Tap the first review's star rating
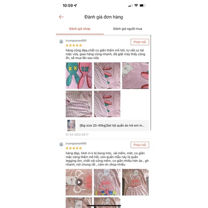Screen dimensions: 208x208 click(74, 45)
